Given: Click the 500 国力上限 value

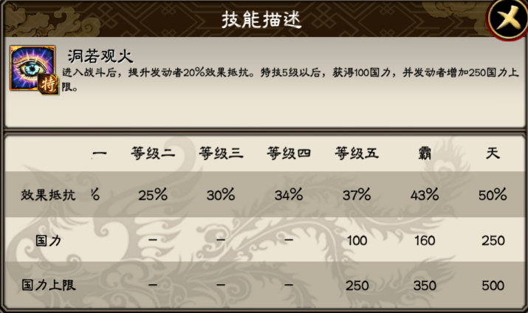Looking at the screenshot, I should point(493,285).
